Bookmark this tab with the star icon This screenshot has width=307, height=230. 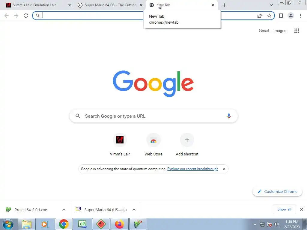(269, 16)
